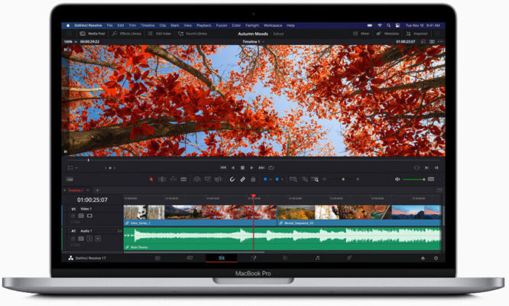Open the Fusion menu
The image size is (509, 306).
point(222,25)
